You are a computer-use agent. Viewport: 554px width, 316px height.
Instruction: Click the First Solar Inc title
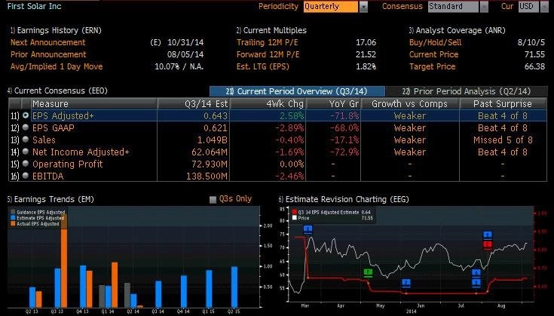[x=34, y=6]
